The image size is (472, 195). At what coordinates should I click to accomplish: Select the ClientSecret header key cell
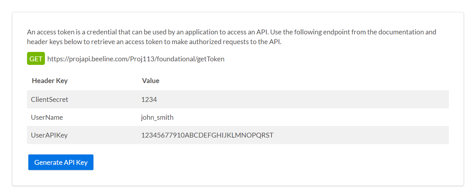pyautogui.click(x=49, y=99)
